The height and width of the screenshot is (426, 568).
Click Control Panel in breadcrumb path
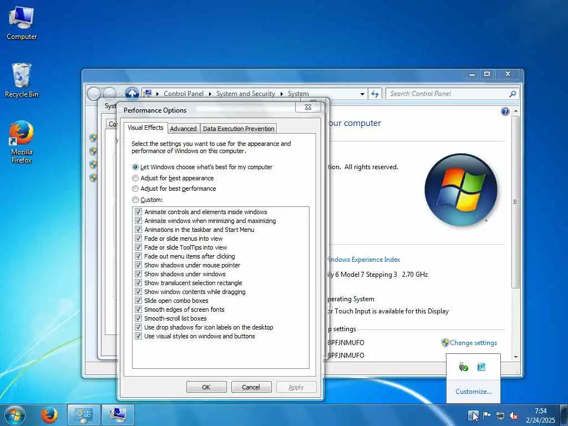[183, 94]
